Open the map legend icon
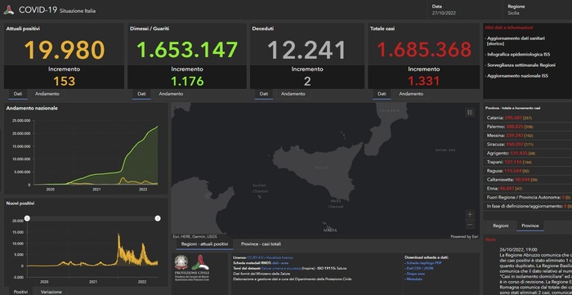Screen dimensions: 572x295 click(470, 113)
